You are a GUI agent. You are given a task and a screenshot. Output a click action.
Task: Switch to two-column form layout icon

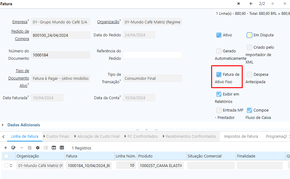click(54, 148)
